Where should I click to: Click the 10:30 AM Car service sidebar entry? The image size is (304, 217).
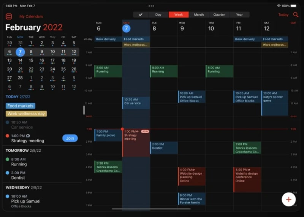[x=22, y=125]
